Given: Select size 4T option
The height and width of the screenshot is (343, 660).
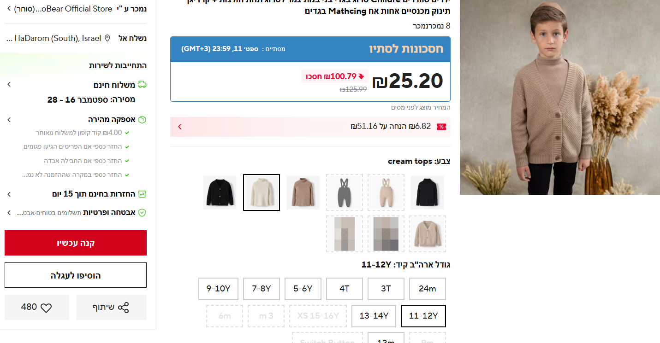Looking at the screenshot, I should [x=345, y=289].
